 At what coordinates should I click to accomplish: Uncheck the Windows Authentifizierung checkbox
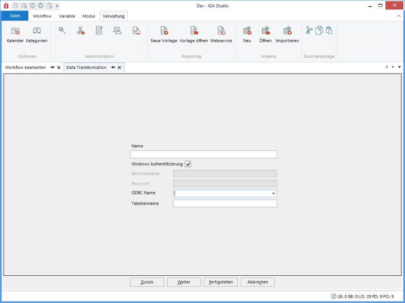[187, 164]
